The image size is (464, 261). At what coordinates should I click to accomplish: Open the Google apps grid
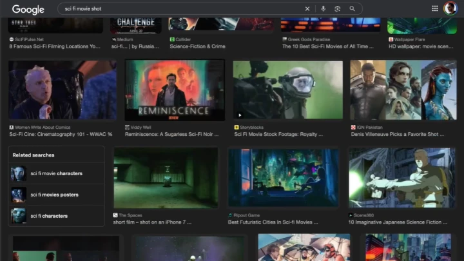pyautogui.click(x=435, y=8)
